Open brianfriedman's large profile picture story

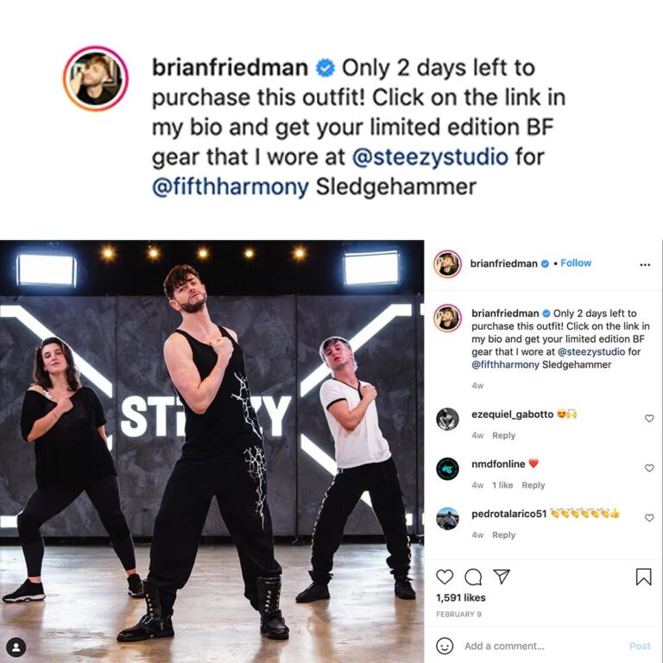click(x=96, y=79)
